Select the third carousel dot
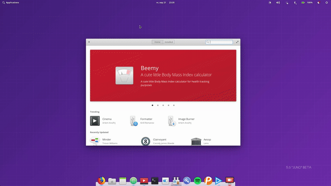Screen dimensions: 331x186 coord(163,105)
